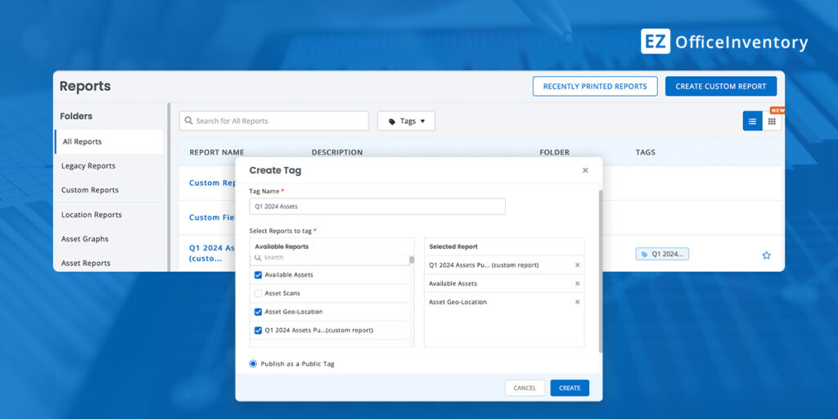Viewport: 838px width, 419px height.
Task: Click the Available Reports search field
Action: tap(329, 259)
